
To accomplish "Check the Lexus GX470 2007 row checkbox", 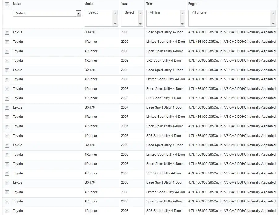I will 7,108.
